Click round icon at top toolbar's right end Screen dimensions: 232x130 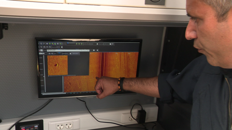pos(113,44)
